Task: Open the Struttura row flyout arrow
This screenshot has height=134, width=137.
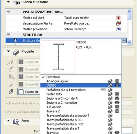Action: coord(124,41)
